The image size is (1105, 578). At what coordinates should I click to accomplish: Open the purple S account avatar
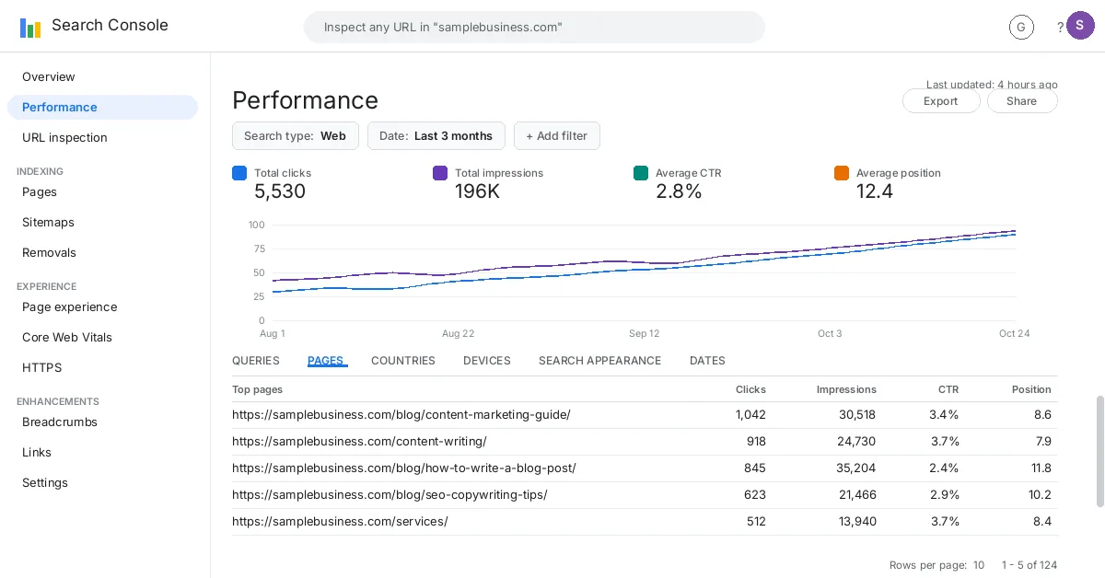(1080, 26)
